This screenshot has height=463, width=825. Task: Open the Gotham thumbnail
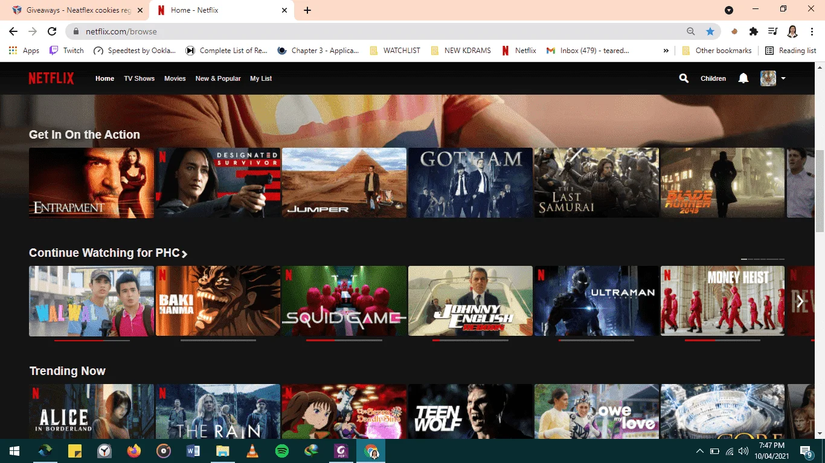click(x=470, y=183)
